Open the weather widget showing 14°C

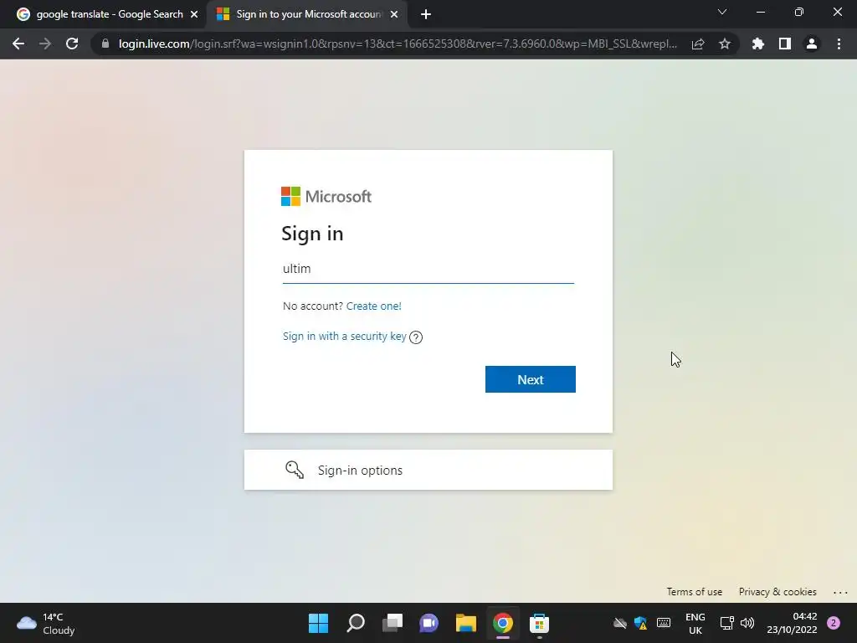point(46,623)
